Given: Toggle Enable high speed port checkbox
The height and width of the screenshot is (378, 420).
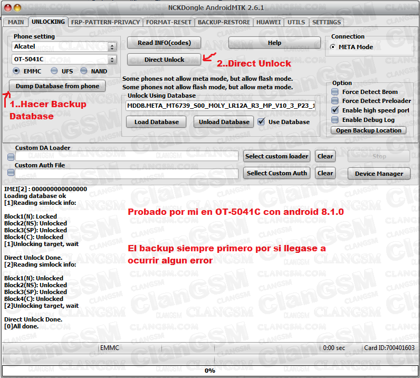Looking at the screenshot, I should click(335, 110).
